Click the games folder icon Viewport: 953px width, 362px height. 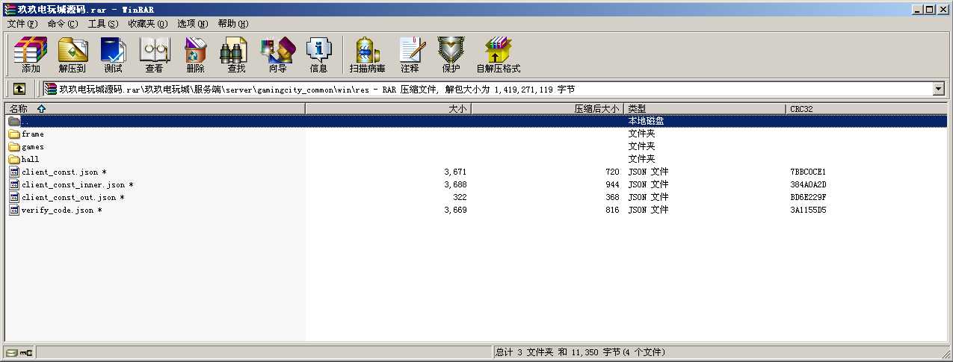[x=14, y=147]
